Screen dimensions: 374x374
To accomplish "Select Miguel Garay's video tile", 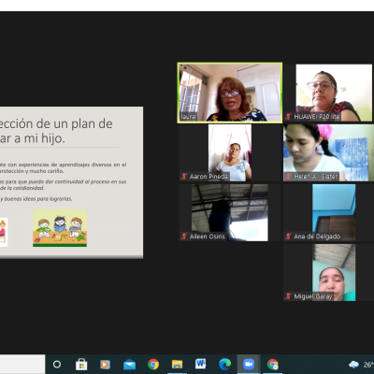I will pyautogui.click(x=328, y=272).
